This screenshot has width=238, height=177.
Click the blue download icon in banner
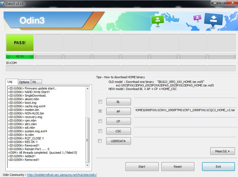click(213, 20)
